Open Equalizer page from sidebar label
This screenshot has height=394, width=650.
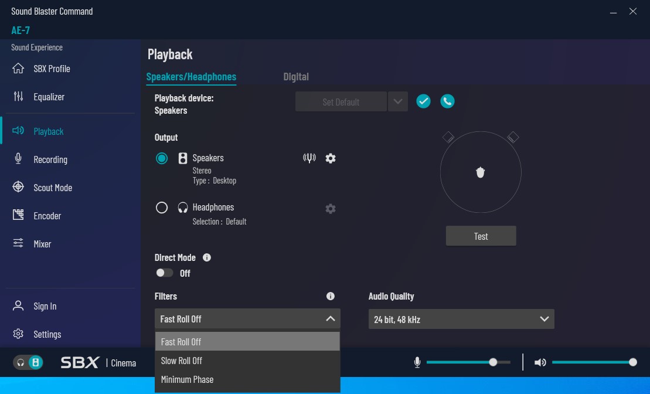(49, 97)
